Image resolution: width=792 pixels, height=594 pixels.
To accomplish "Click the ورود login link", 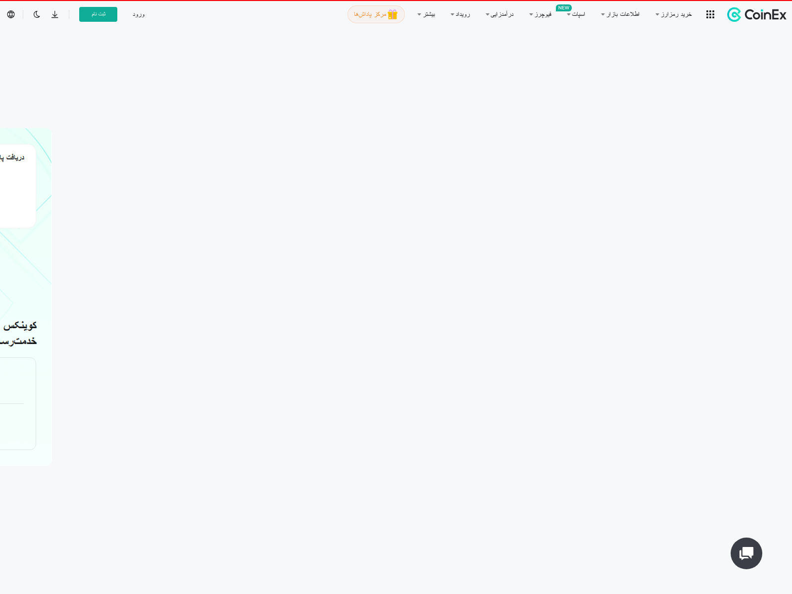I will [x=139, y=14].
